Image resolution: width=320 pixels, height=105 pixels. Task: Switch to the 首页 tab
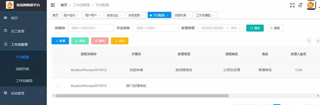click(55, 15)
